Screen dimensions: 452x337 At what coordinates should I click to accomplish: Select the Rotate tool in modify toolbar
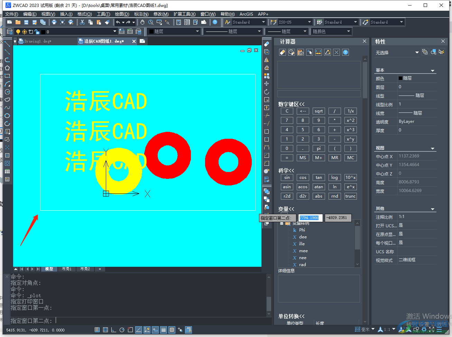[x=267, y=92]
